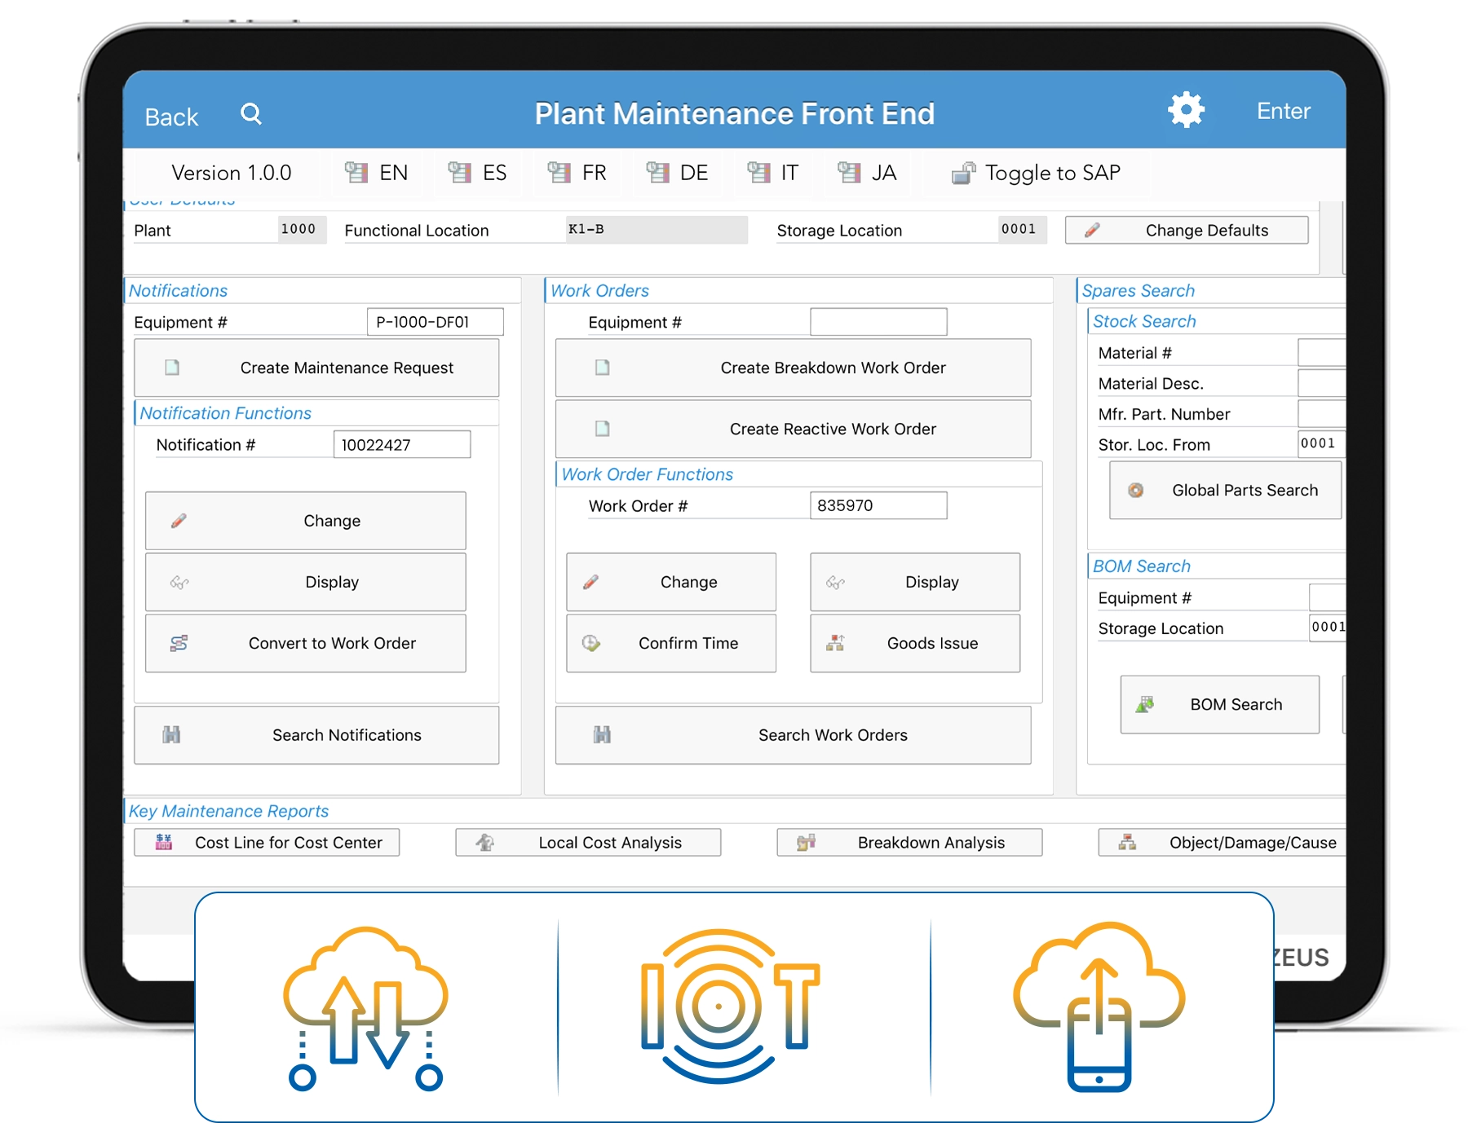The width and height of the screenshot is (1468, 1141).
Task: Click icon on Global Parts Search button
Action: [1135, 490]
